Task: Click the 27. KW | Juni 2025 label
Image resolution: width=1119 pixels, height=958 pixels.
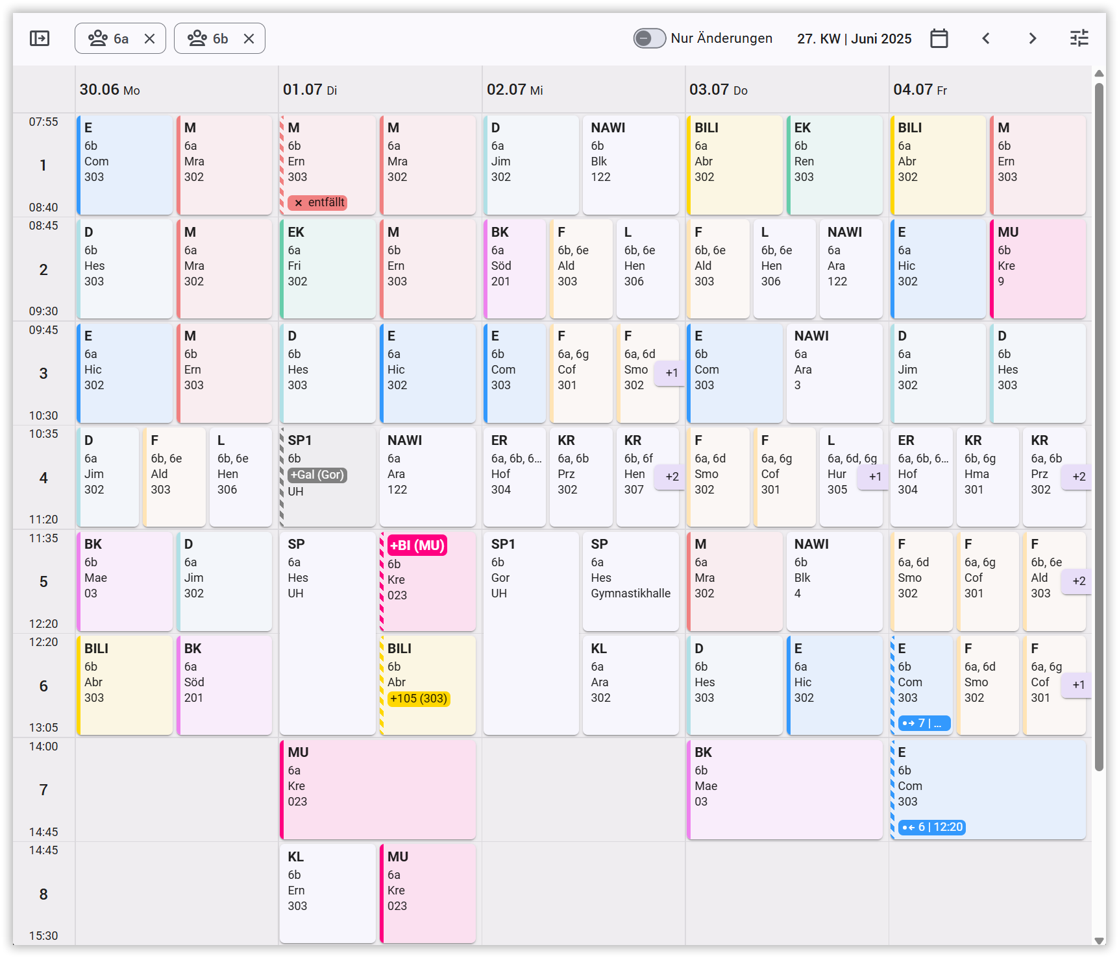Action: click(x=854, y=39)
